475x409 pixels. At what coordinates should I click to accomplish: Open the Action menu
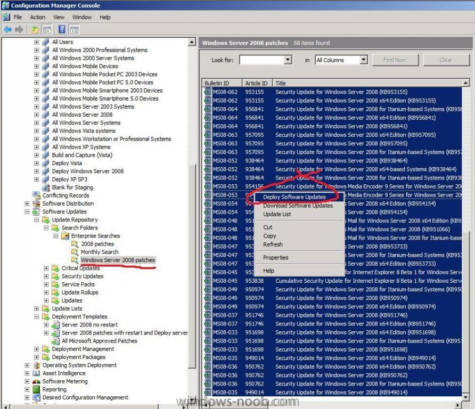pos(38,17)
